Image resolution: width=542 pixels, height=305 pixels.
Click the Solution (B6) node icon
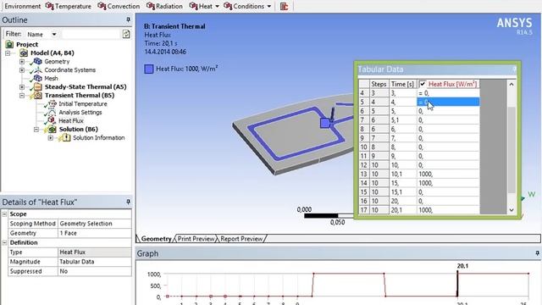click(52, 129)
